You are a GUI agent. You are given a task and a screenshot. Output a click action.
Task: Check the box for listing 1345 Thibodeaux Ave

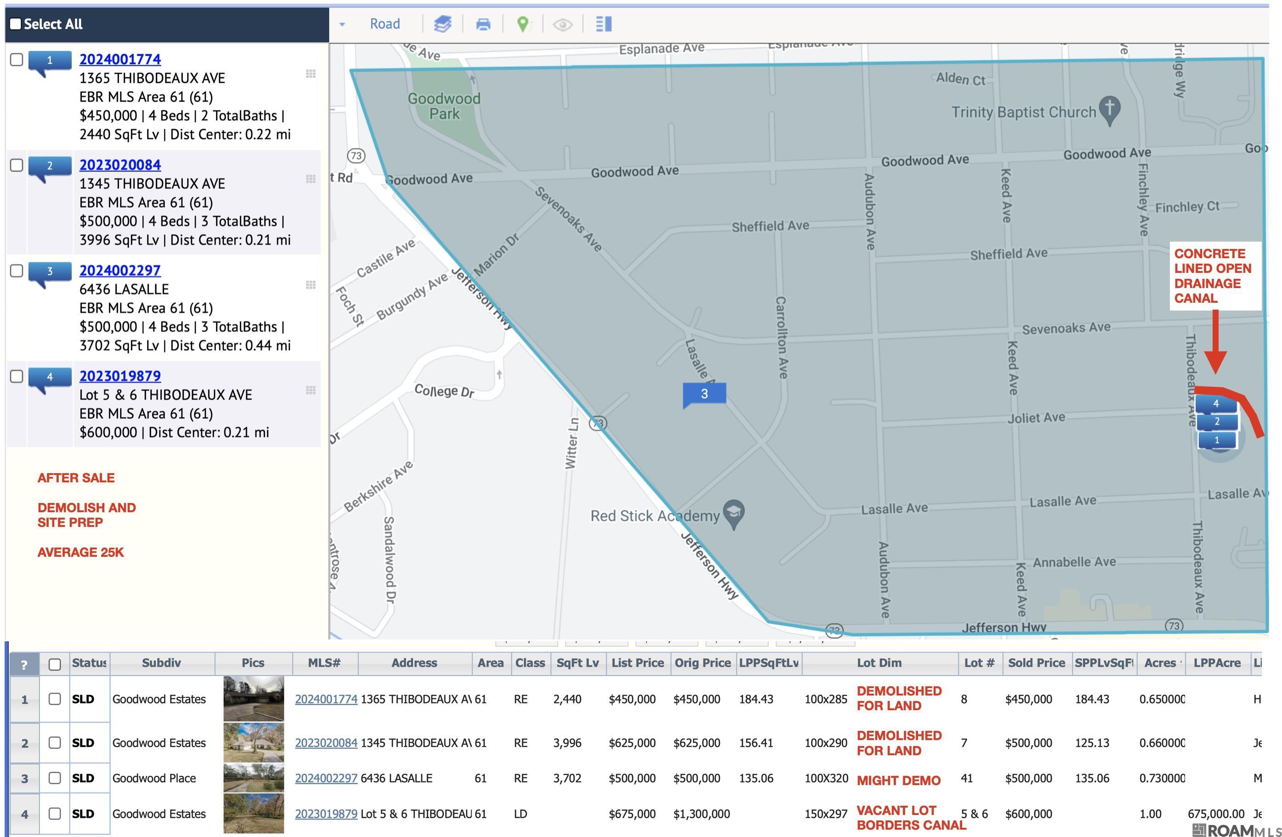coord(17,165)
